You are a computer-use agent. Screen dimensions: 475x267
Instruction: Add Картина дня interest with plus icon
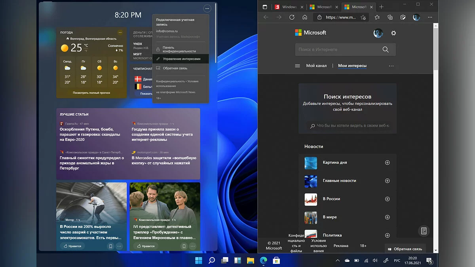388,163
